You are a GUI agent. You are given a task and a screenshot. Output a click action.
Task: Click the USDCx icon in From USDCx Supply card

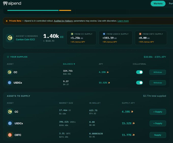pyautogui.click(x=104, y=34)
